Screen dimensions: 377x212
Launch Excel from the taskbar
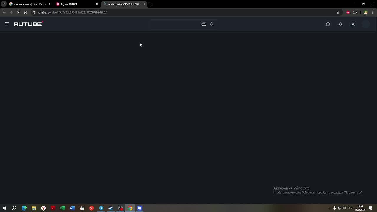tap(62, 208)
